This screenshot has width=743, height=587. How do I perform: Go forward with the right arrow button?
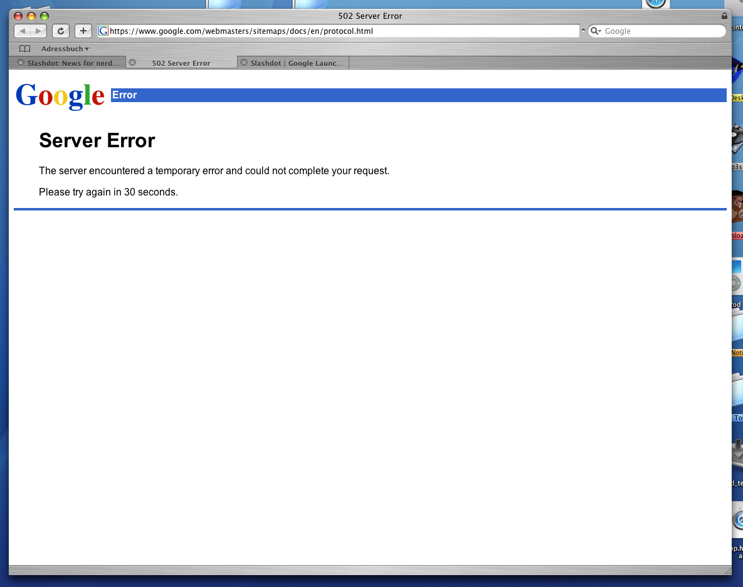tap(39, 31)
